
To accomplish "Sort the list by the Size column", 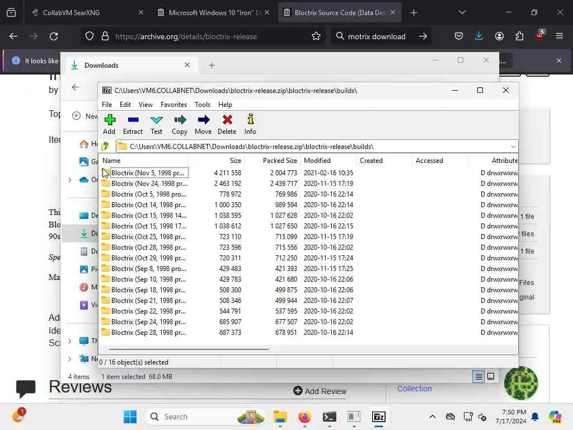I will click(217, 161).
